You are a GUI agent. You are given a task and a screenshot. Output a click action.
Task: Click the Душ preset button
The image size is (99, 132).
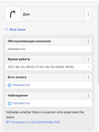tap(52, 14)
